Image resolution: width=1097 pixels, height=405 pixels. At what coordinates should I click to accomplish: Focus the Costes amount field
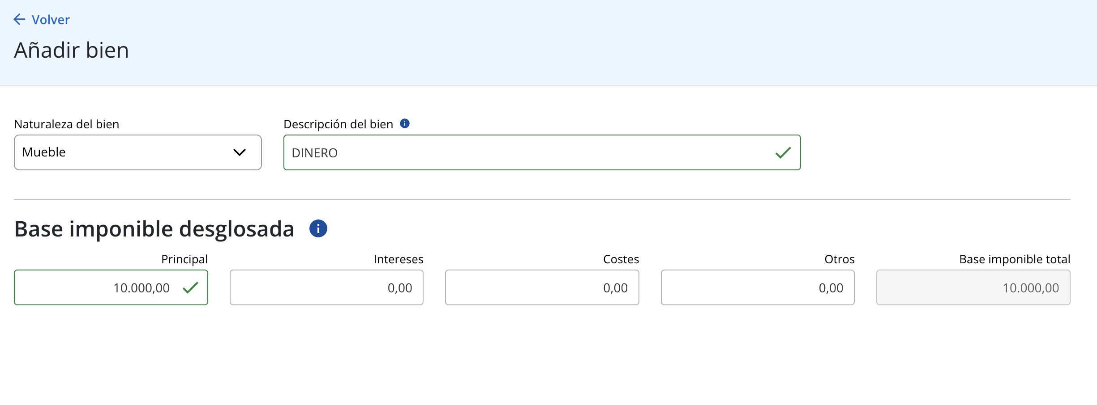pos(542,288)
